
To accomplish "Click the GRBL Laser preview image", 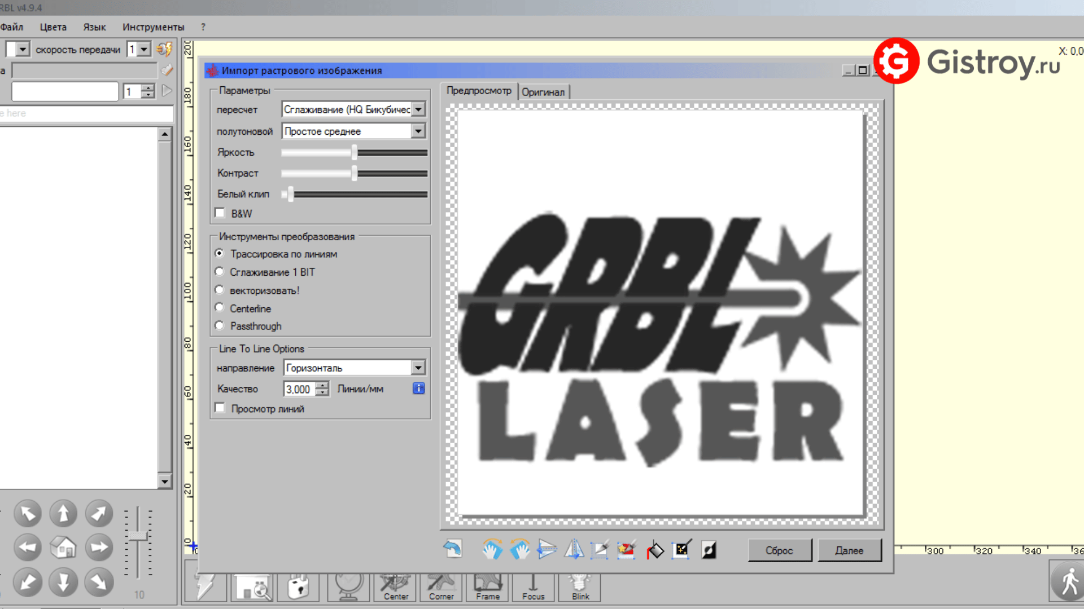I will point(661,313).
